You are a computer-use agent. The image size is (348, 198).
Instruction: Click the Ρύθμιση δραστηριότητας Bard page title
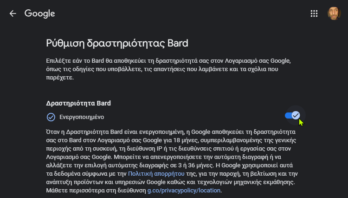[x=117, y=43]
